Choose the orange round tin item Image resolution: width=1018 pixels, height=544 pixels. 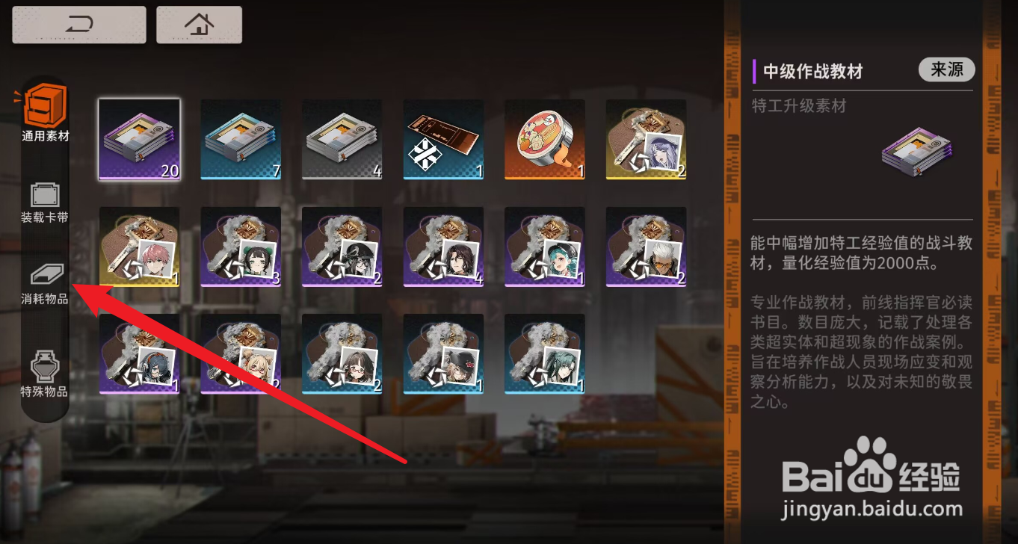coord(545,140)
